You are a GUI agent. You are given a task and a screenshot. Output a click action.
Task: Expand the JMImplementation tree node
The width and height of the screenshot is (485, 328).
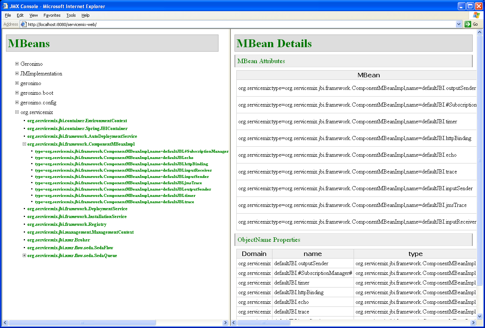tap(17, 74)
